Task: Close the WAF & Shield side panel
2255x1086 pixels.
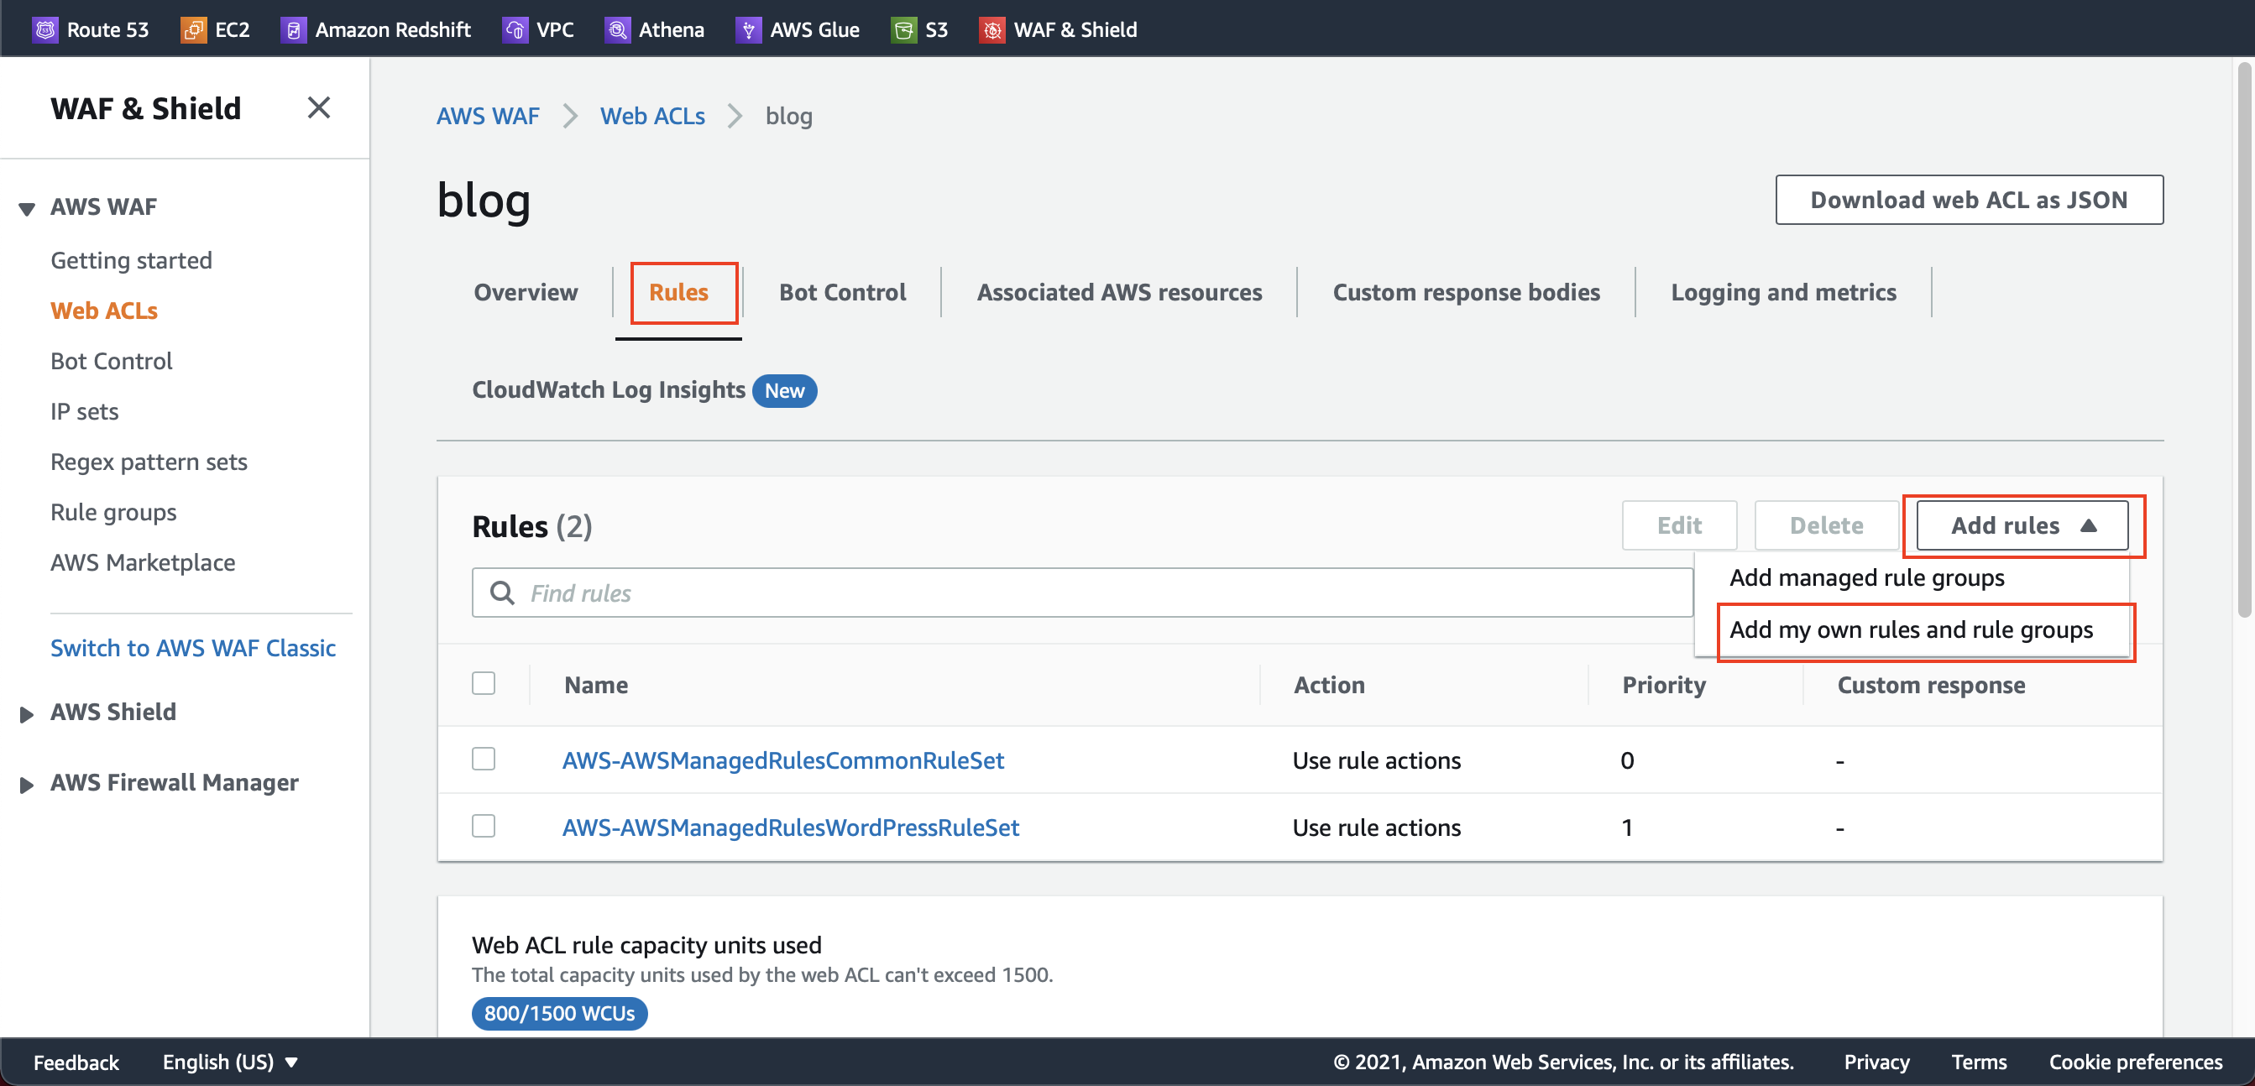Action: click(x=319, y=107)
